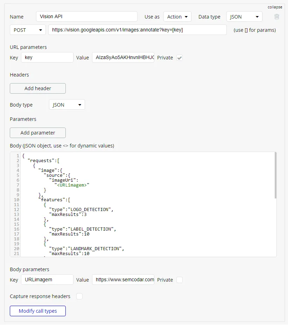Click the Add header button
Image resolution: width=288 pixels, height=326 pixels.
(38, 88)
